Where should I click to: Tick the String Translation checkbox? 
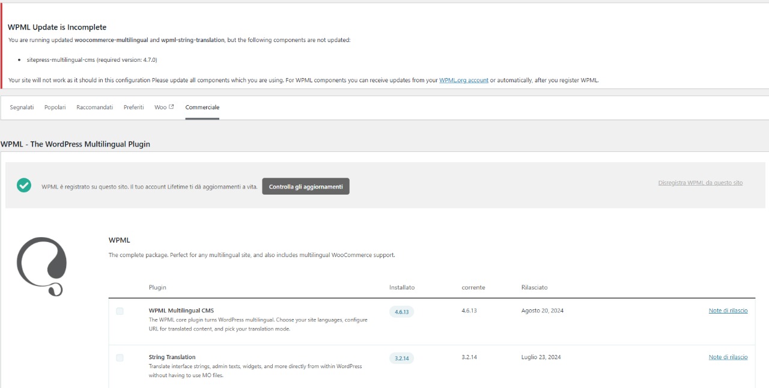[x=120, y=357]
